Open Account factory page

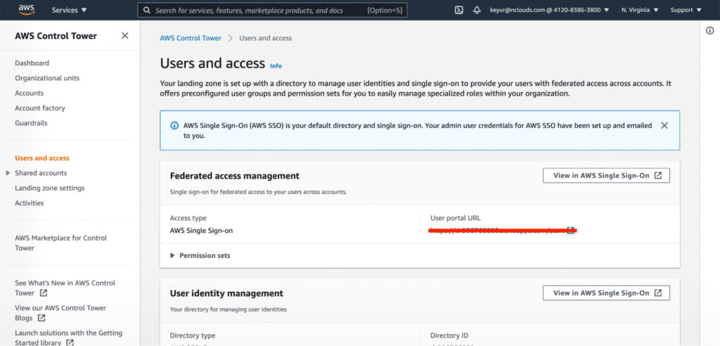(40, 108)
